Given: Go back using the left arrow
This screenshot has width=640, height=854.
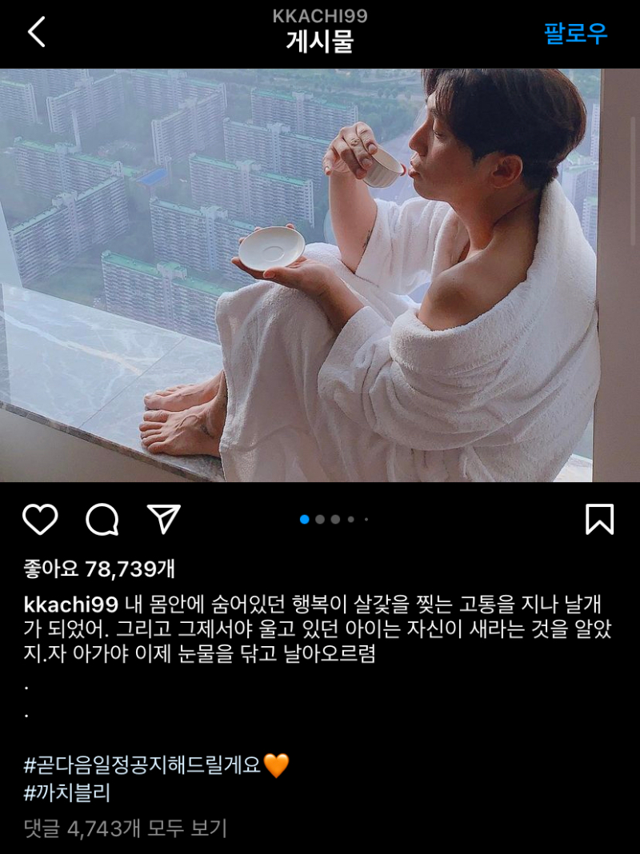Looking at the screenshot, I should pyautogui.click(x=37, y=32).
